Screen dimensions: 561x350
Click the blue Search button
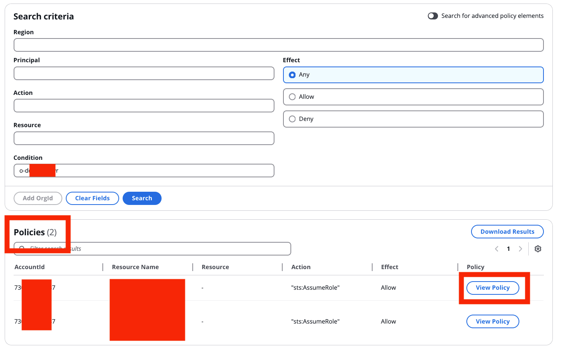(x=142, y=198)
